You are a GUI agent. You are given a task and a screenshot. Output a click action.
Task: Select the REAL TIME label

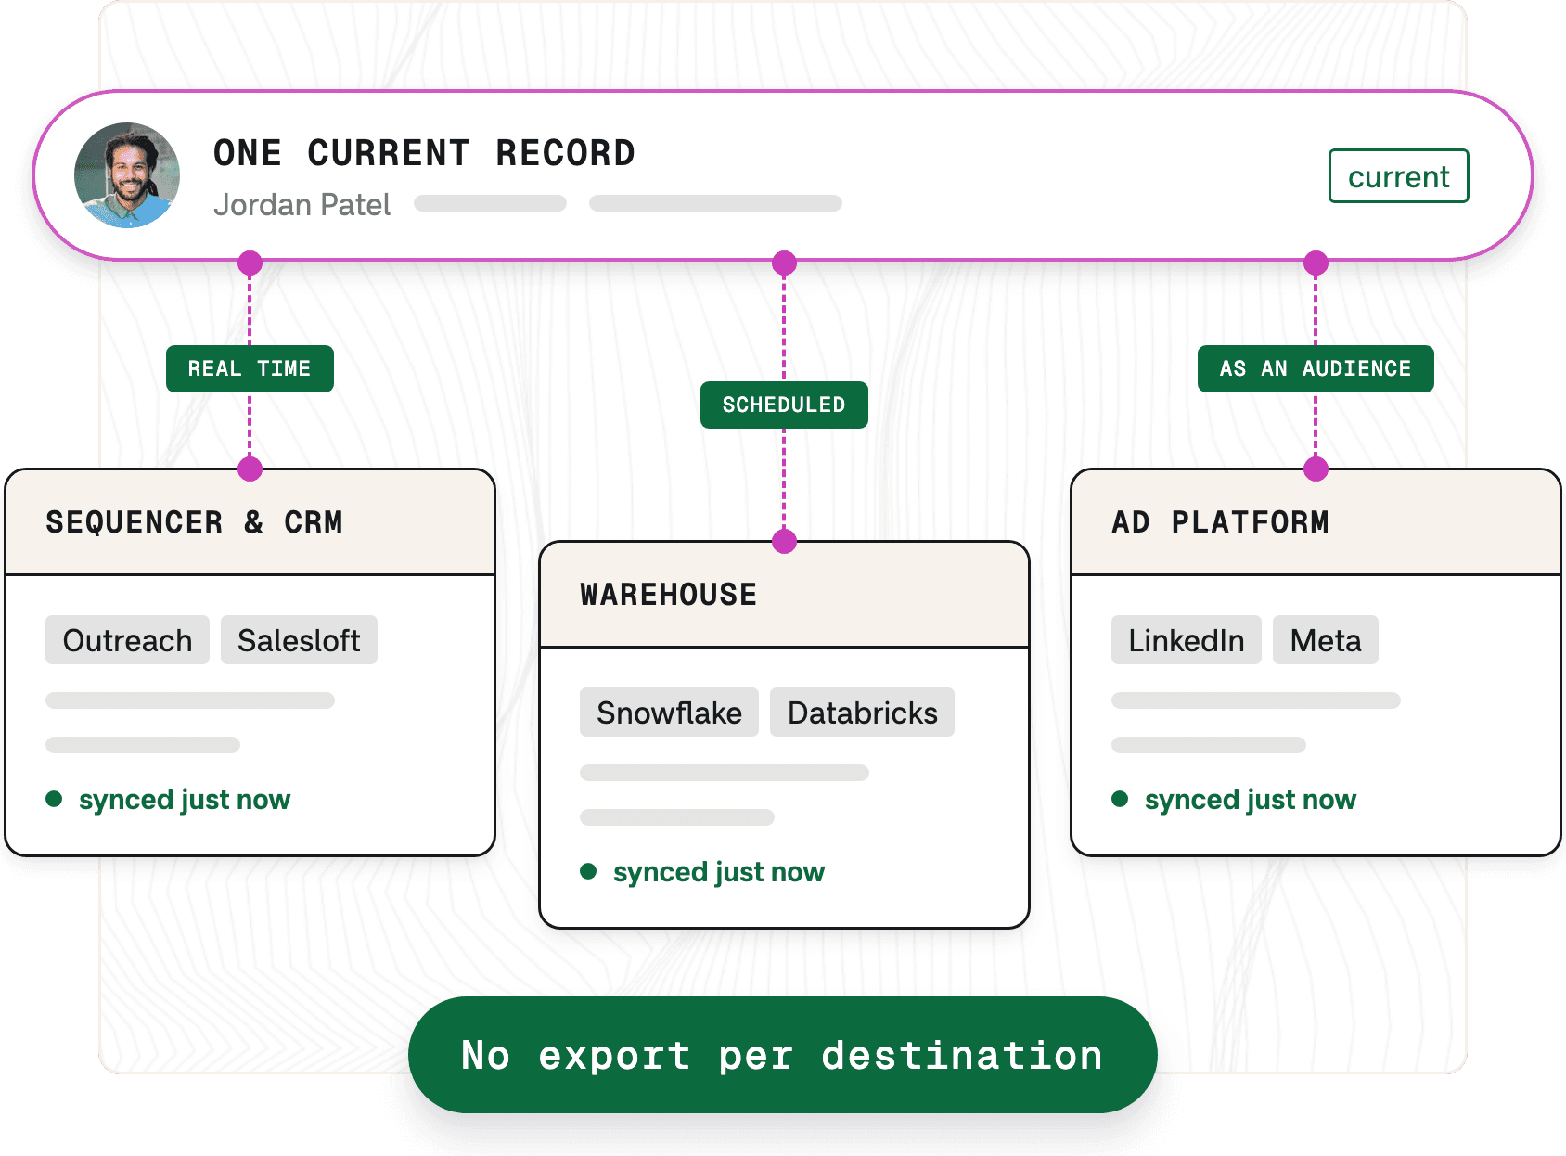pos(250,368)
